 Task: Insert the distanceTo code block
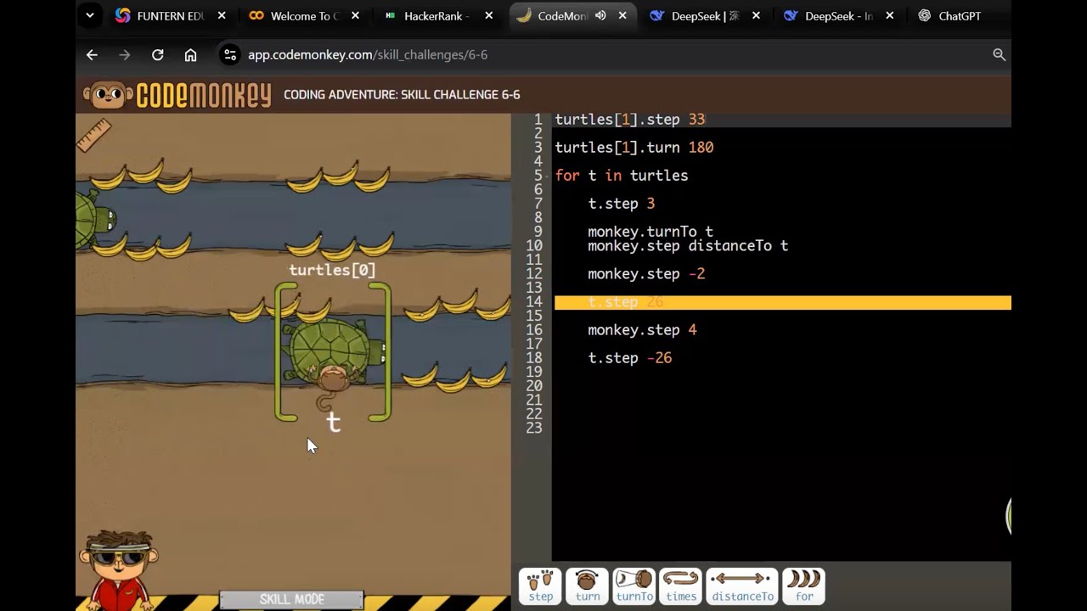point(742,586)
